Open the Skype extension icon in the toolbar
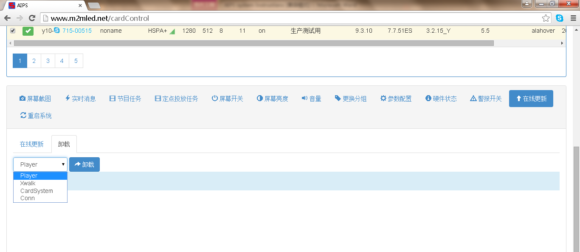The height and width of the screenshot is (252, 580). pyautogui.click(x=560, y=18)
